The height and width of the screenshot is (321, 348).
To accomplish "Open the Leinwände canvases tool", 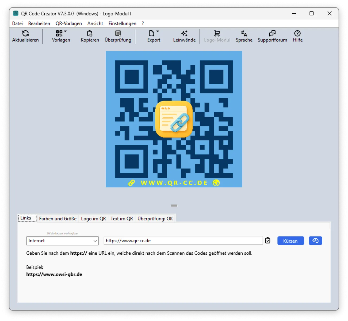I will pos(184,36).
